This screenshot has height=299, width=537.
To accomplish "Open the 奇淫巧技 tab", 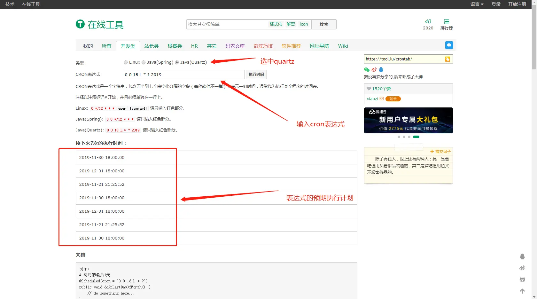I will pos(263,46).
